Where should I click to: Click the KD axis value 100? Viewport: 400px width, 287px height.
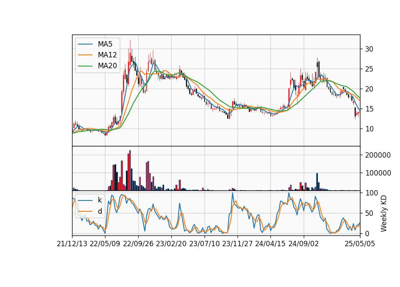point(371,193)
